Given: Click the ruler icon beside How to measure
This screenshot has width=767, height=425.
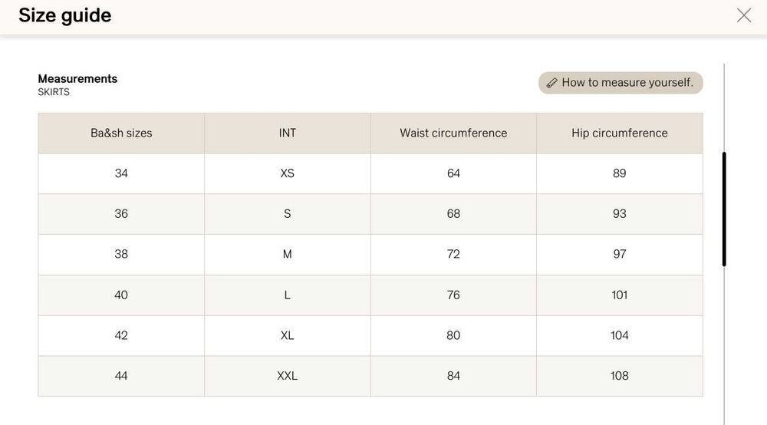Looking at the screenshot, I should 552,83.
